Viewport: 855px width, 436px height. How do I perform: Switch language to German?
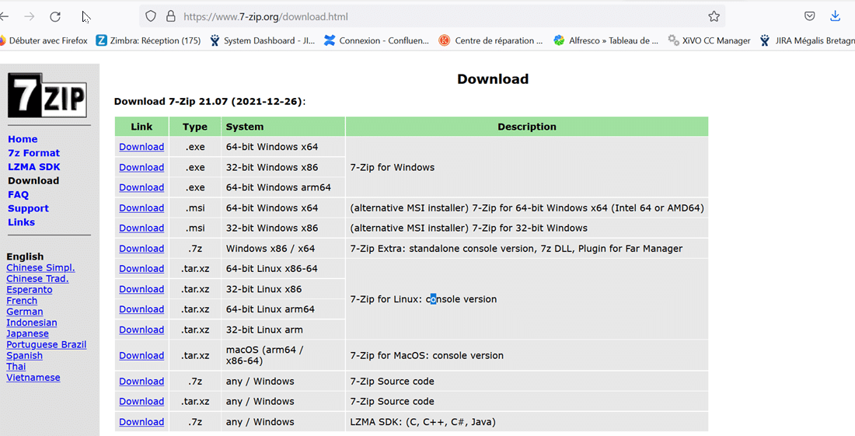click(x=25, y=311)
